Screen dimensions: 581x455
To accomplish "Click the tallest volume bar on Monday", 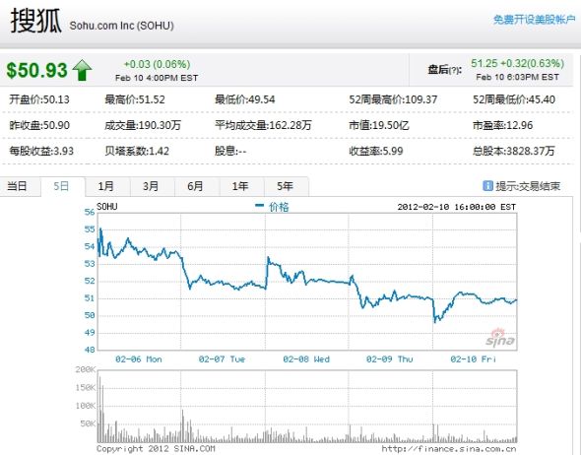I will tap(99, 409).
